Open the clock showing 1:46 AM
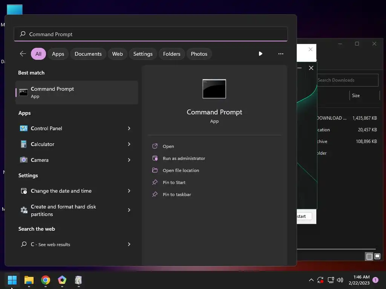 [359, 280]
